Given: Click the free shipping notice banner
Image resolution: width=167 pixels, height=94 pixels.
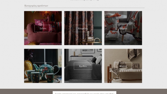Looking at the screenshot, I should (84, 93).
